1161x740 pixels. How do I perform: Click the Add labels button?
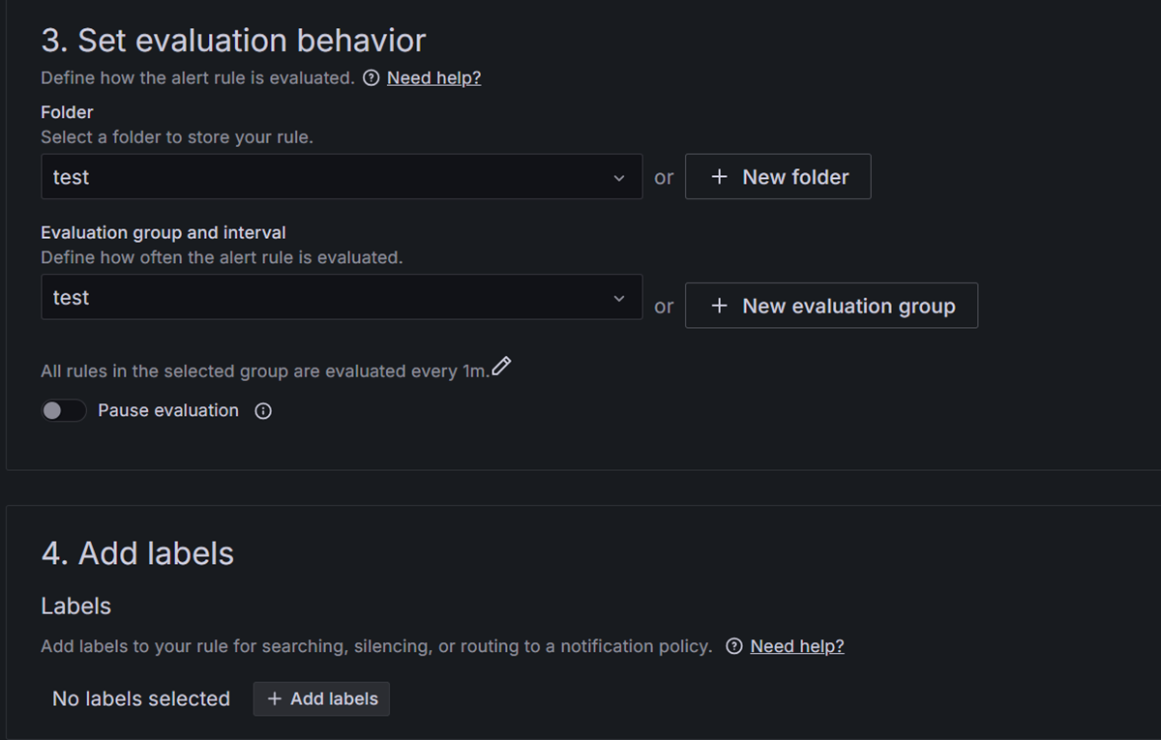point(320,698)
